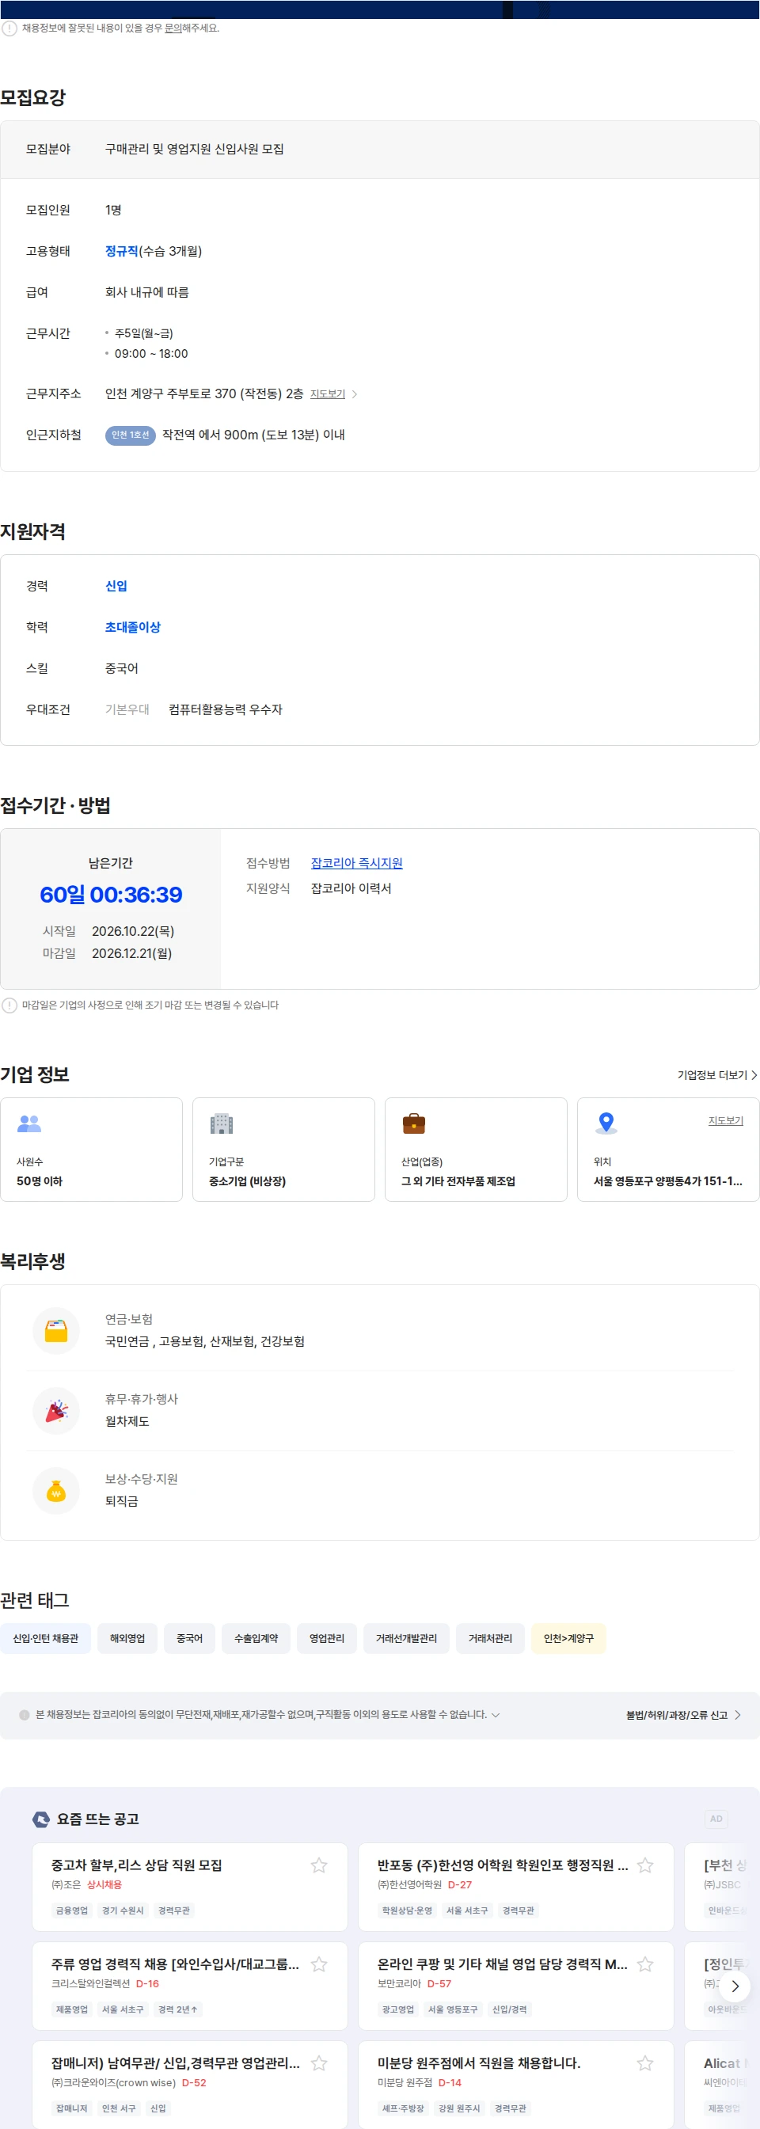
Task: Click the 금융영업 tag under 조은 posting
Action: [x=72, y=1911]
